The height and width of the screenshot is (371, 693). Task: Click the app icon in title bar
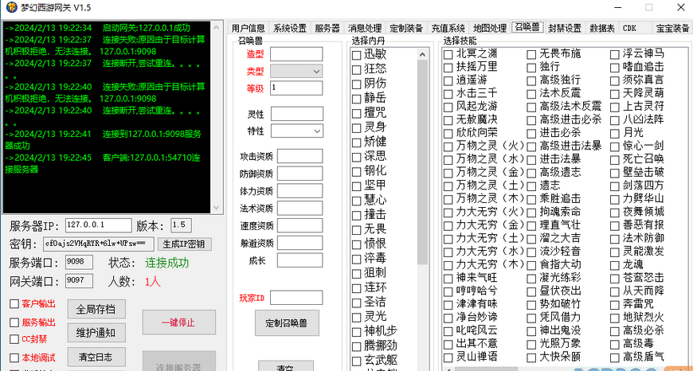[10, 7]
